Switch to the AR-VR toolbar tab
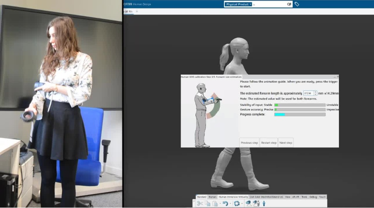The width and height of the screenshot is (374, 208). coord(296,197)
